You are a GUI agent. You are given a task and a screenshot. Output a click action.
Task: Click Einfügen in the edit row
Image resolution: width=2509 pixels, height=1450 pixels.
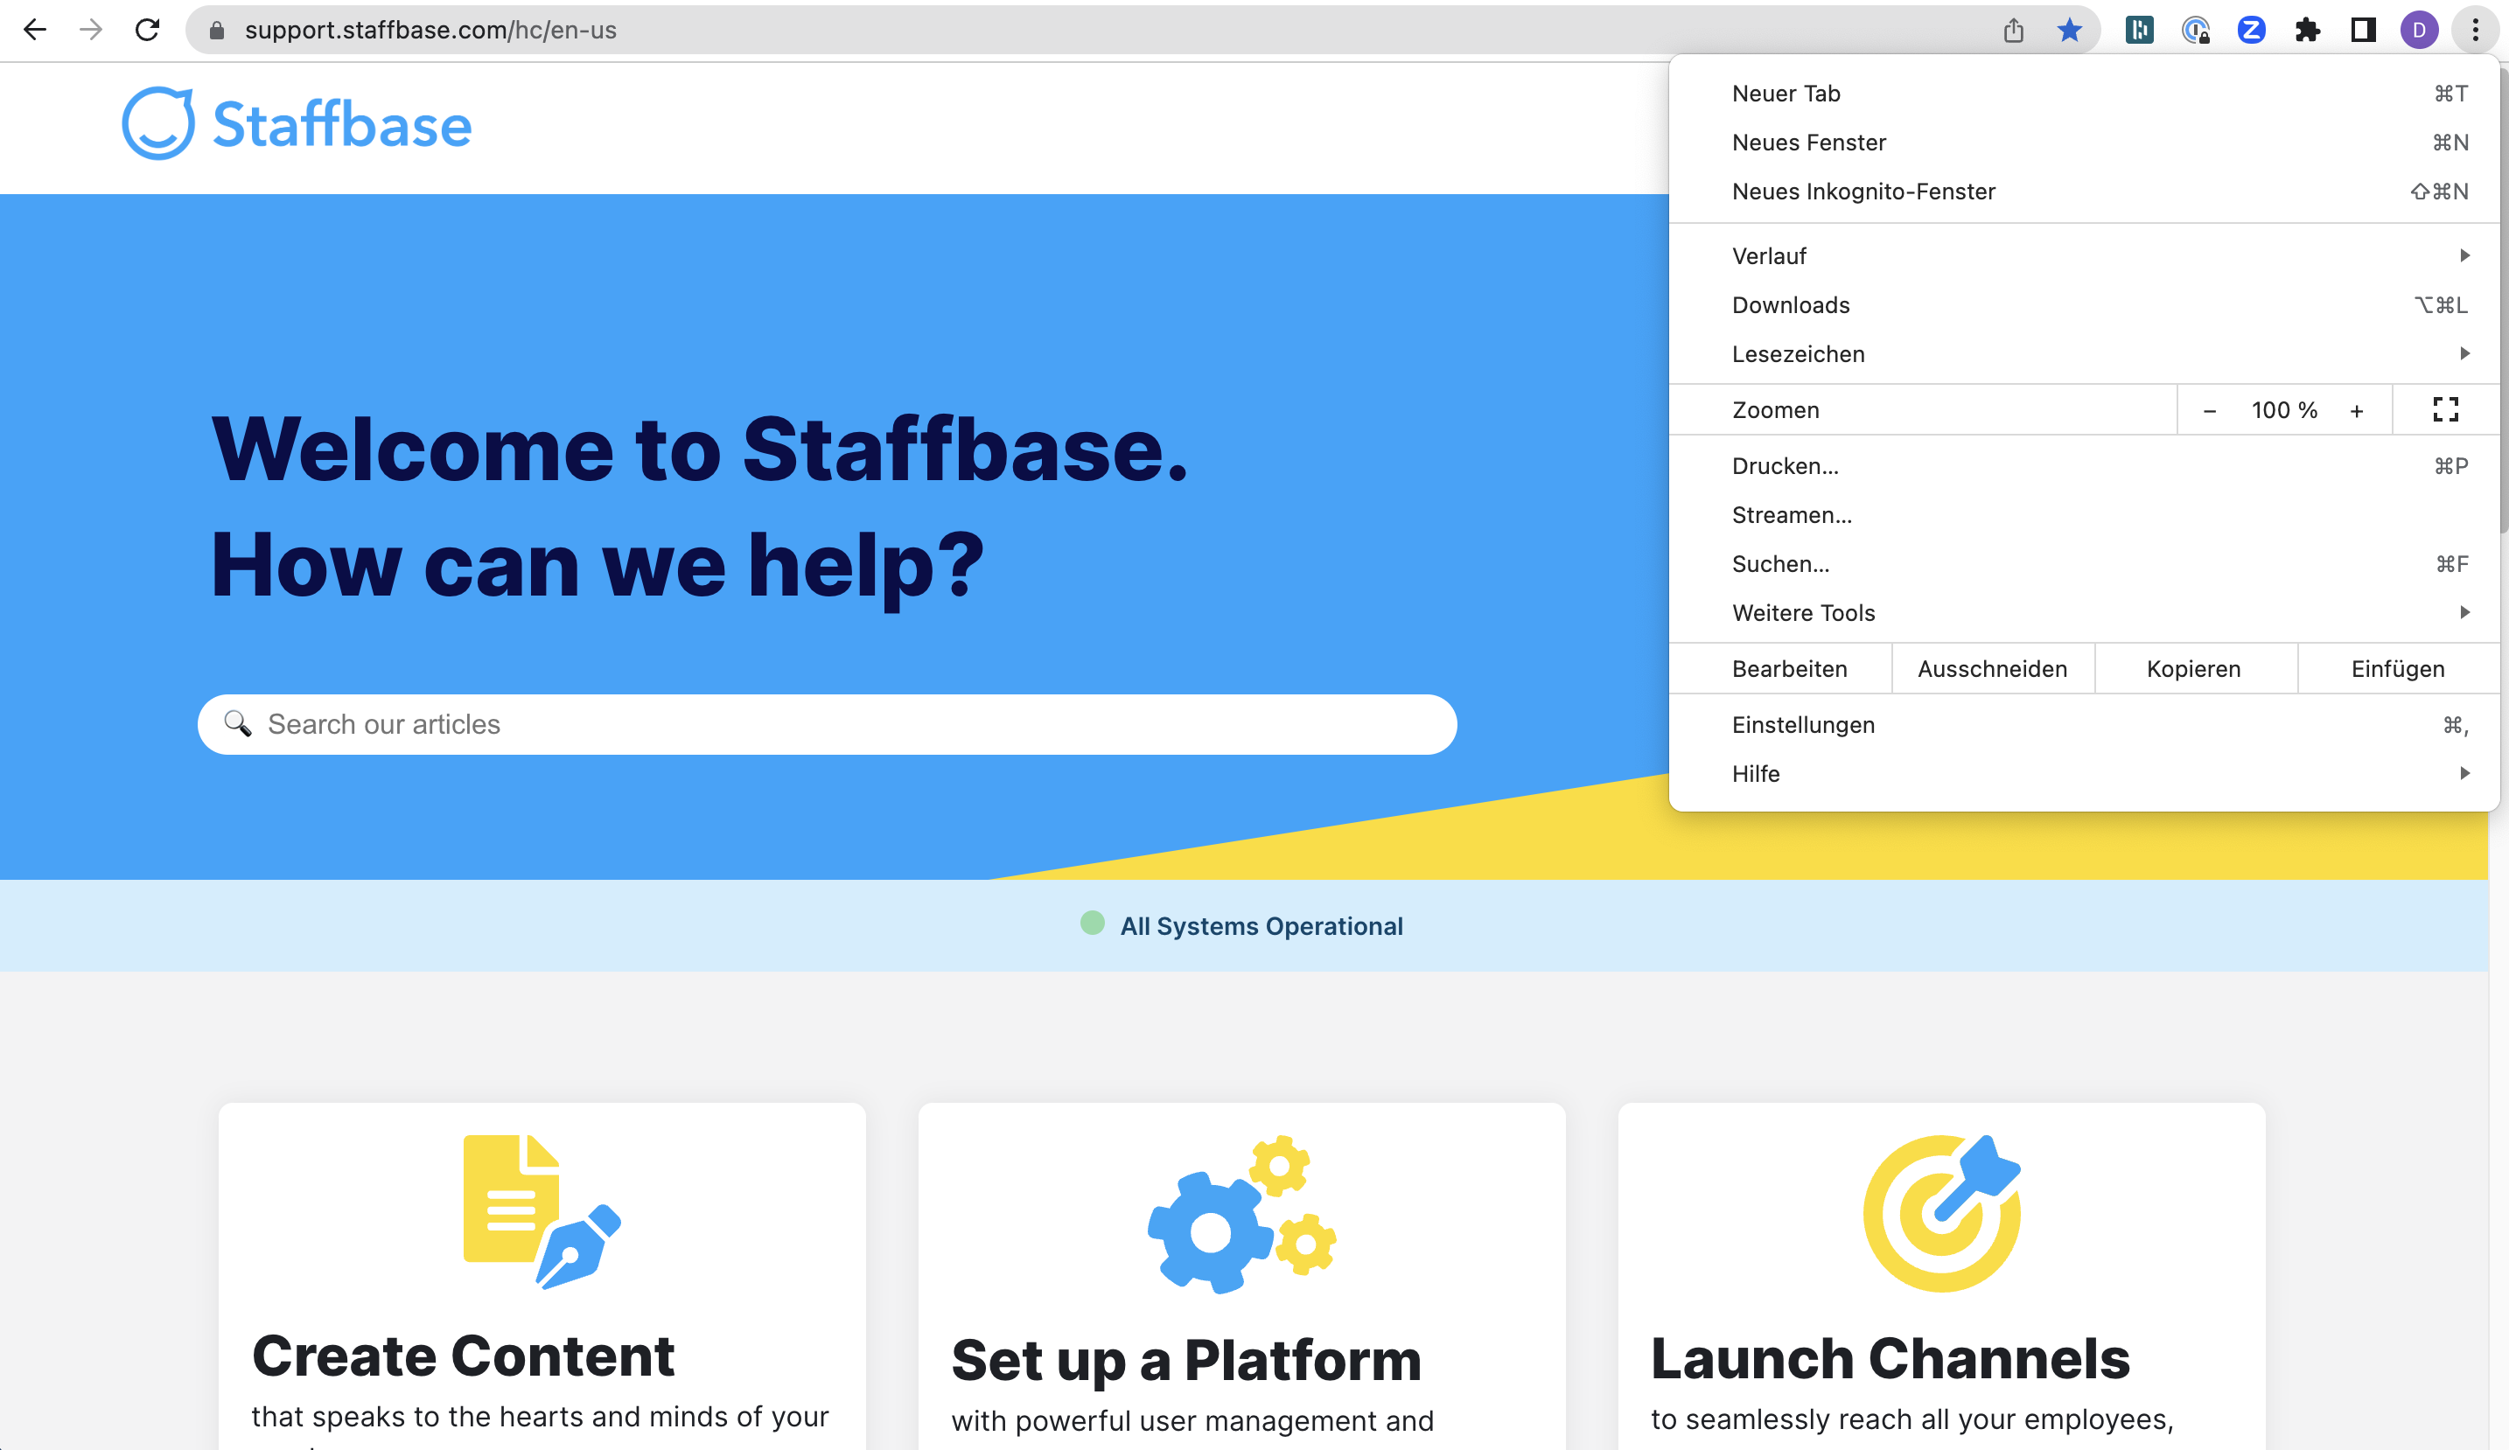point(2398,669)
